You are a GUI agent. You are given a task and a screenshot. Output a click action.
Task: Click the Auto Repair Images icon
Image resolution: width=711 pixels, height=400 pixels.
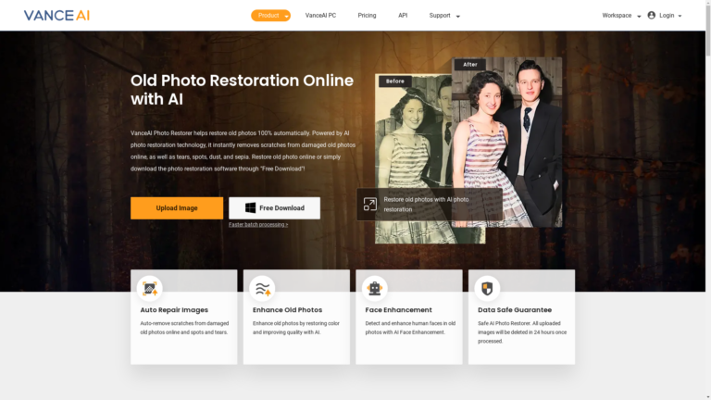pyautogui.click(x=149, y=288)
